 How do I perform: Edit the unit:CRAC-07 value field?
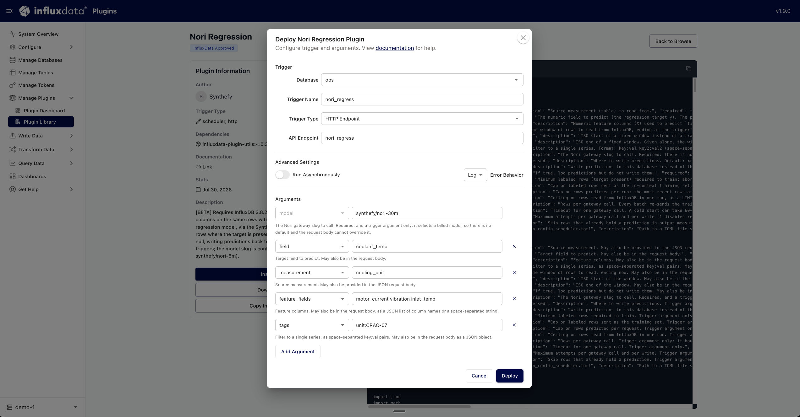tap(427, 325)
